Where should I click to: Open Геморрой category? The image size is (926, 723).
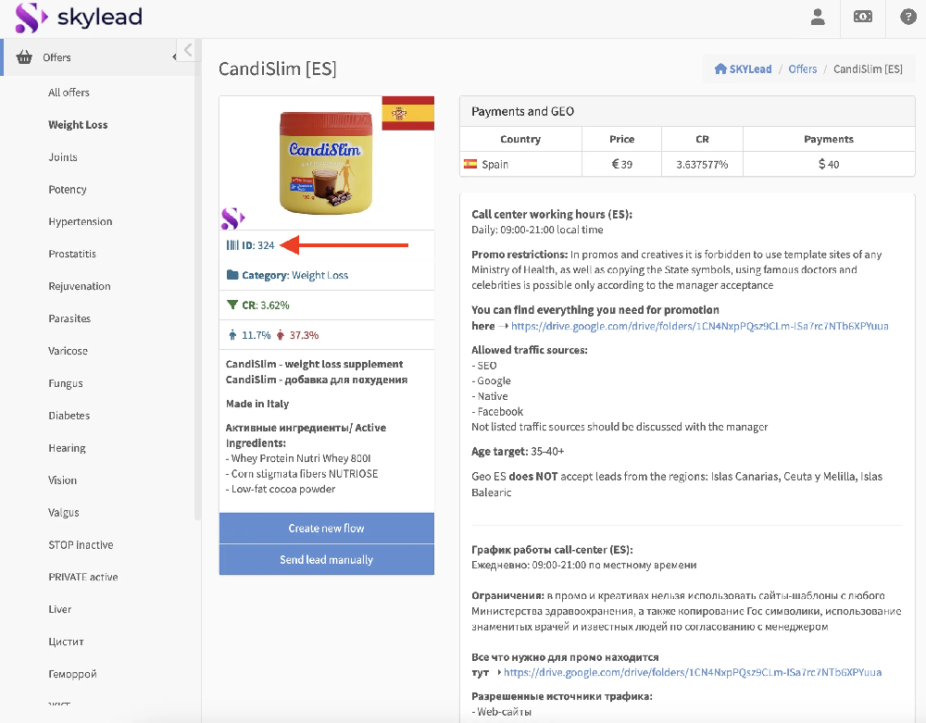click(72, 674)
